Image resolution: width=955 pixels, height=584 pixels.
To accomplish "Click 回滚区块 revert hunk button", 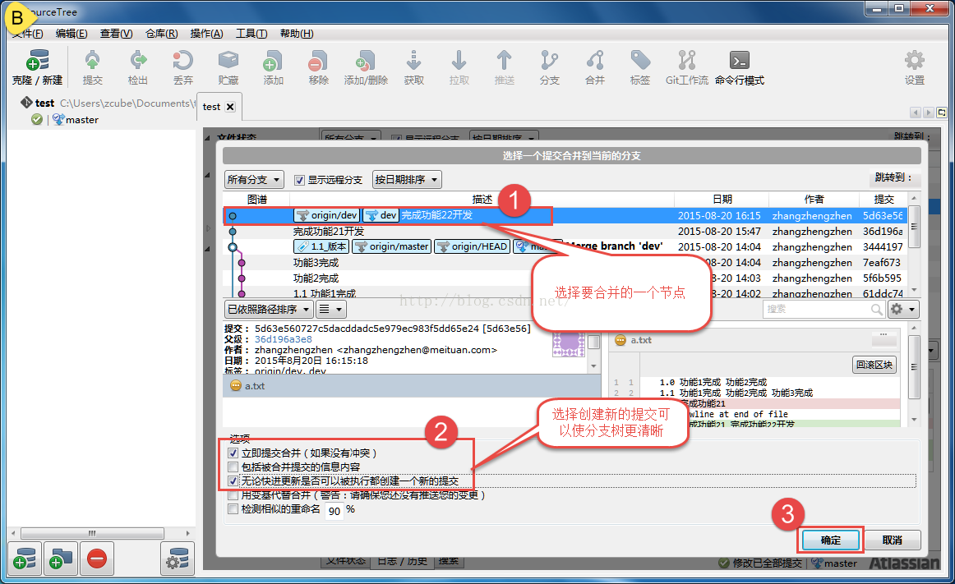I will [874, 365].
